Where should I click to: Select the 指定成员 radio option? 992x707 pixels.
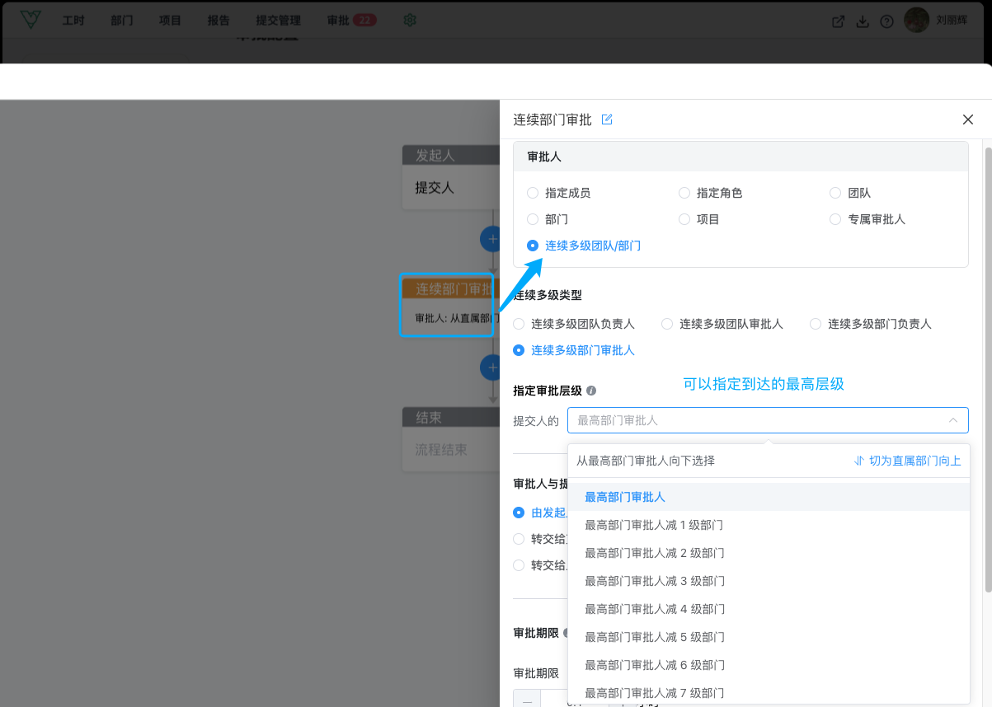click(558, 193)
